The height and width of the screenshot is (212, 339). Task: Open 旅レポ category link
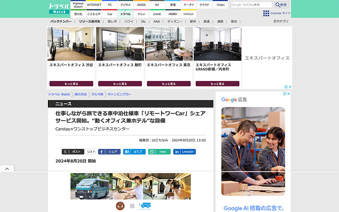point(112,22)
